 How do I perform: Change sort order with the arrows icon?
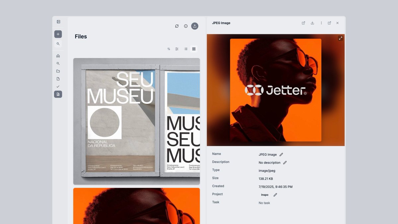[169, 49]
